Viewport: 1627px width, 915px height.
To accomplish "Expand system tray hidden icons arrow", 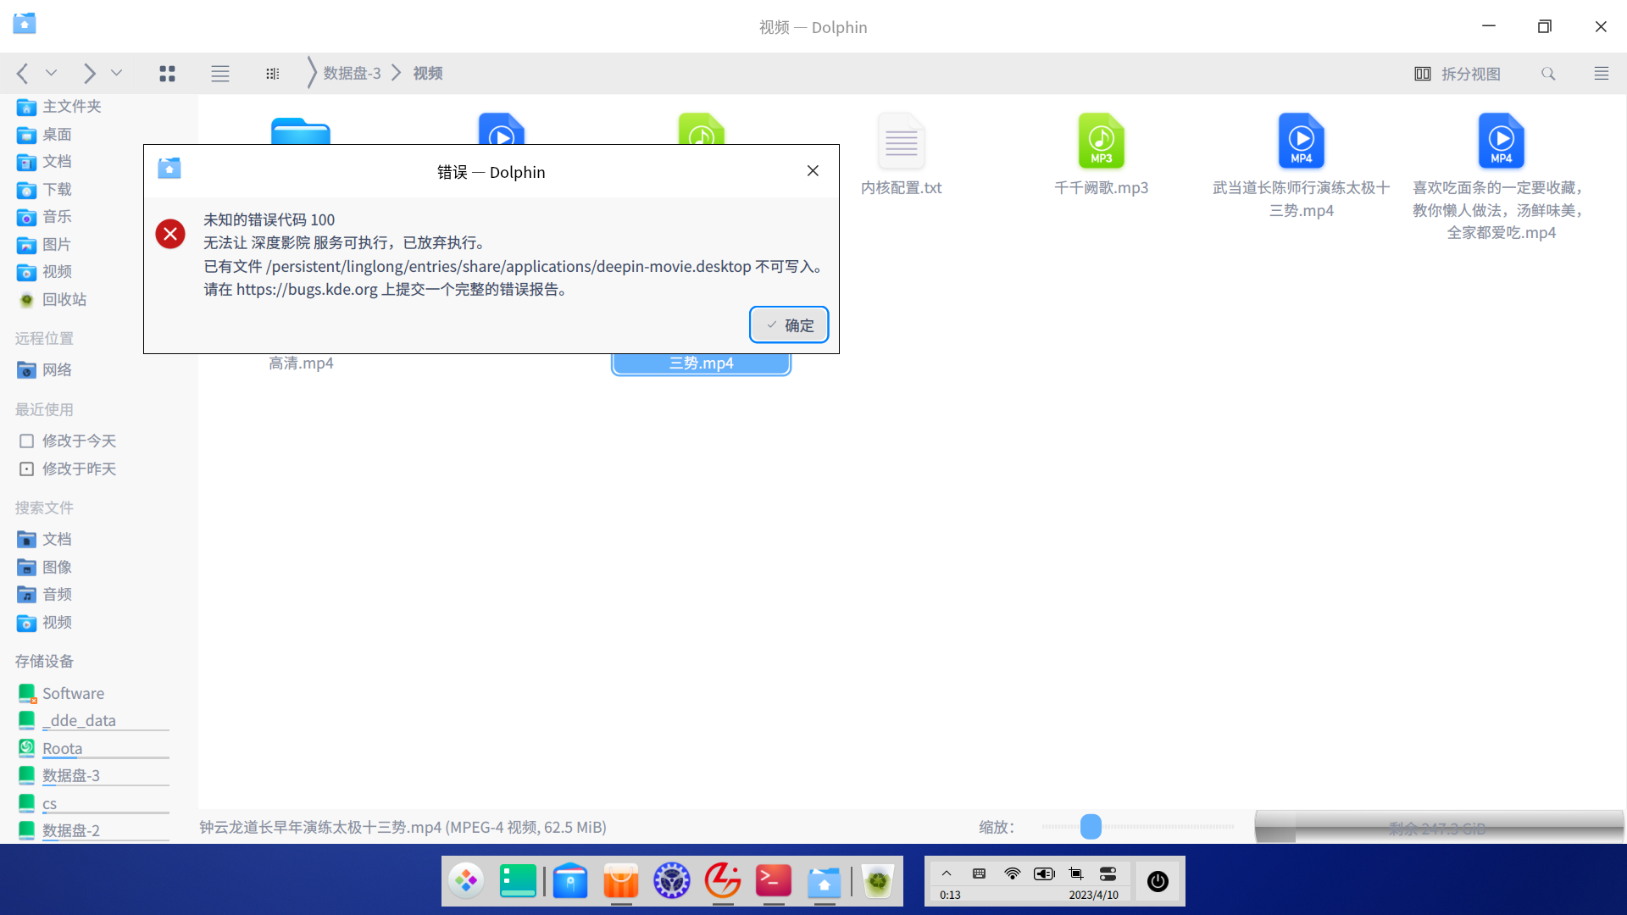I will click(947, 873).
